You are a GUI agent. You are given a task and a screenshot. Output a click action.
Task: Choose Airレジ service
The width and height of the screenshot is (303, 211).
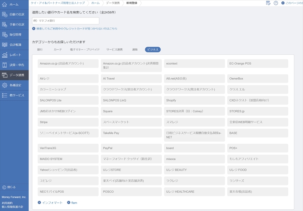[x=68, y=79]
